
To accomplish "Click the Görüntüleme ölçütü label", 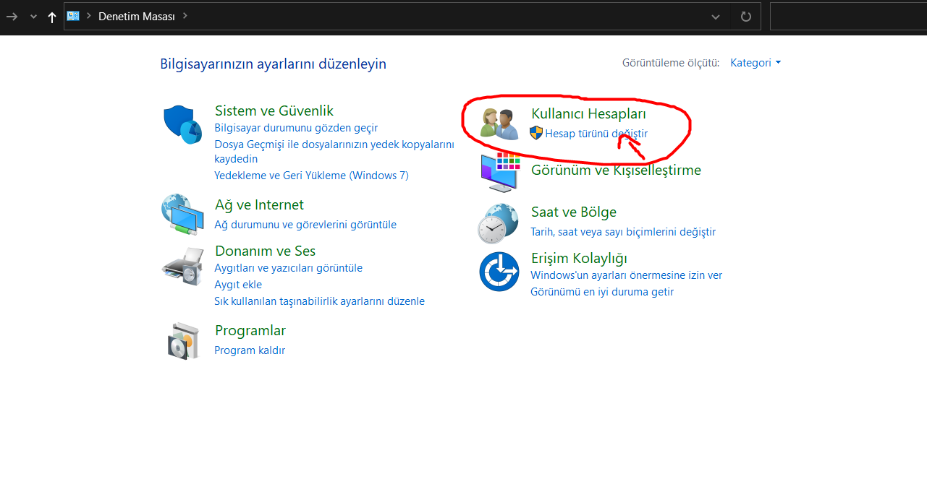I will 671,63.
